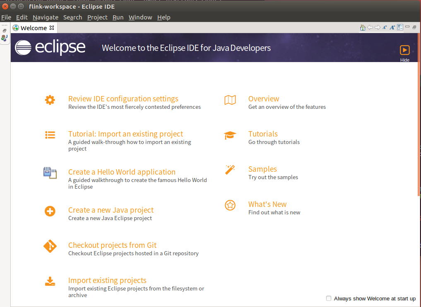
Task: Open the Run menu
Action: [118, 17]
